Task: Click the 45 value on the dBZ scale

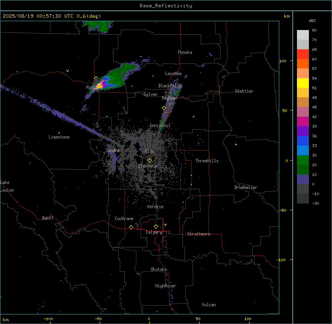Action: [314, 107]
